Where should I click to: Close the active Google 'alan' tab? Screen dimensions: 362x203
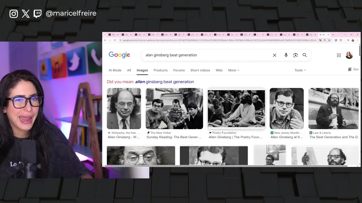[x=328, y=35]
